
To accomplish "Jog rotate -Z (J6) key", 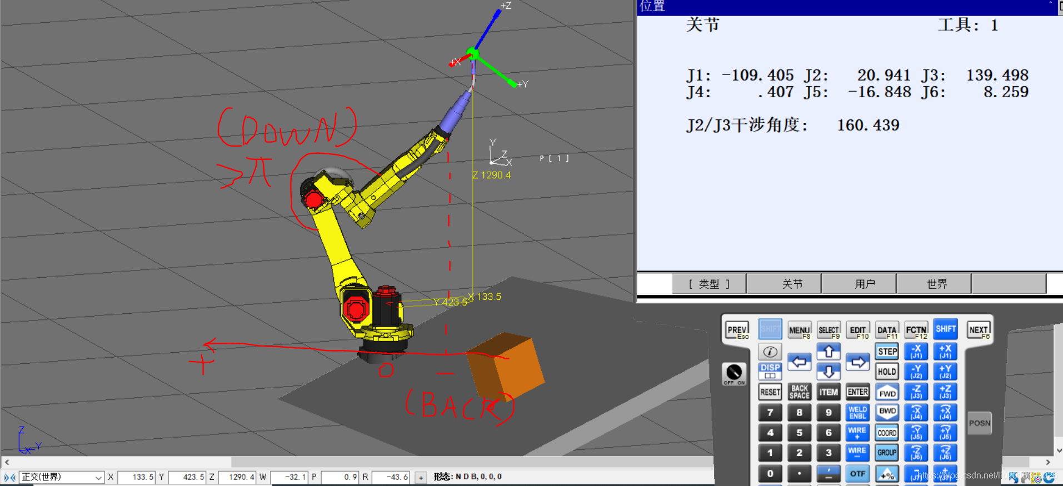I will 916,452.
